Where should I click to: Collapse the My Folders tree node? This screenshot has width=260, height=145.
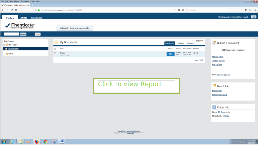[x=4, y=45]
